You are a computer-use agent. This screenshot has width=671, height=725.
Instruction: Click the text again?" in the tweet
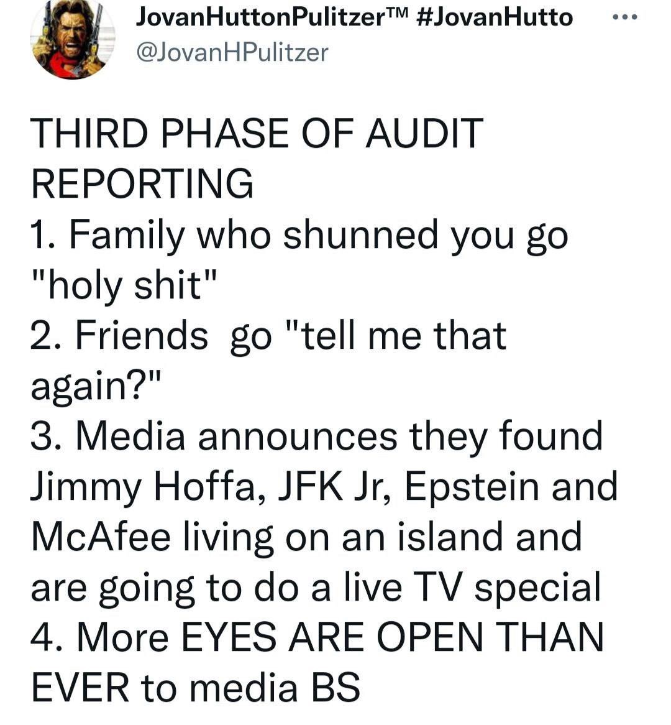[x=96, y=387]
